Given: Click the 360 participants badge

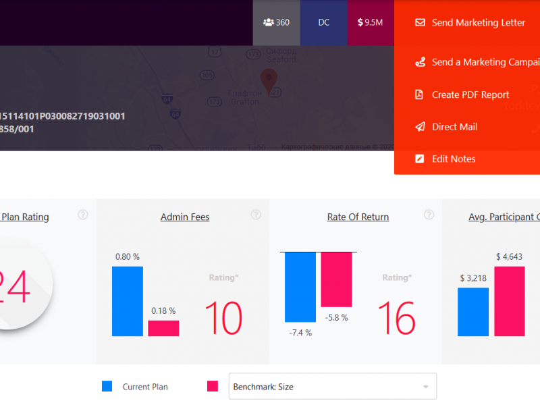Looking at the screenshot, I should pos(276,22).
